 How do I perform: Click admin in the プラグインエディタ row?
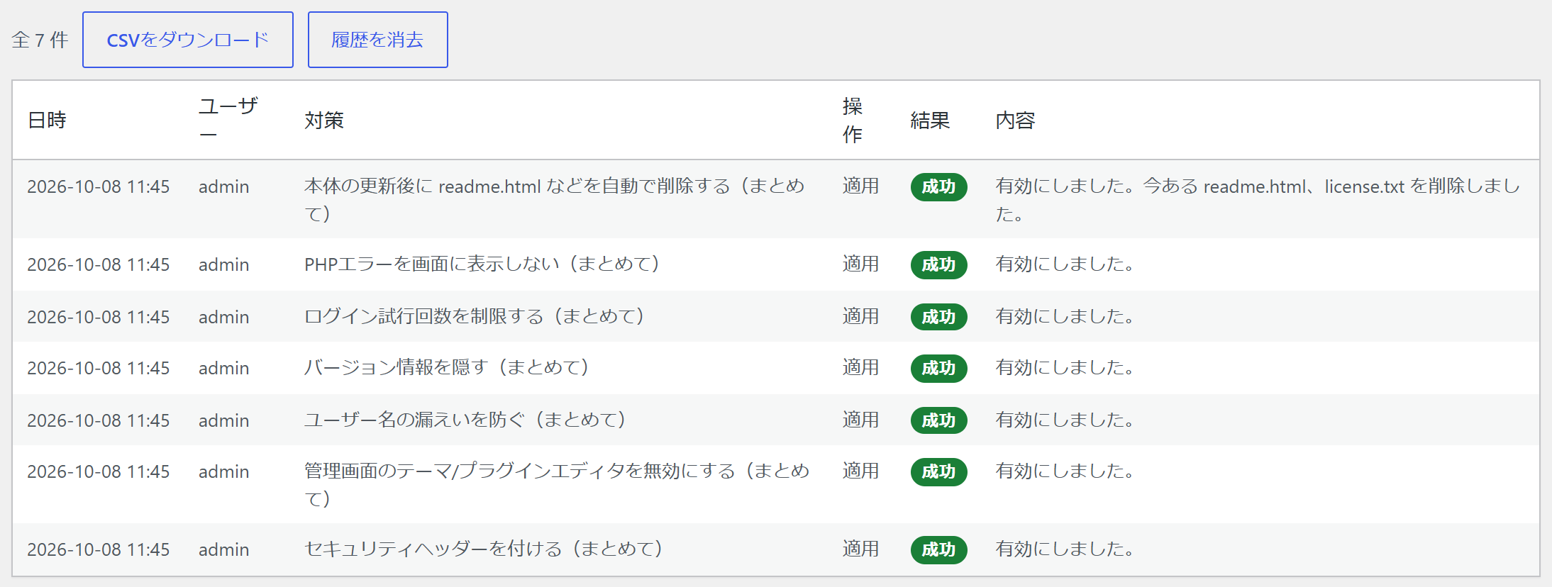tap(223, 471)
